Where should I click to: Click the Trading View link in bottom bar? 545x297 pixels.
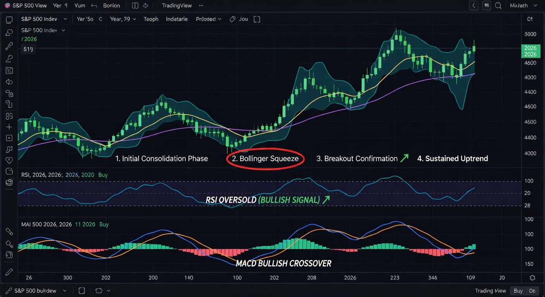click(x=490, y=291)
